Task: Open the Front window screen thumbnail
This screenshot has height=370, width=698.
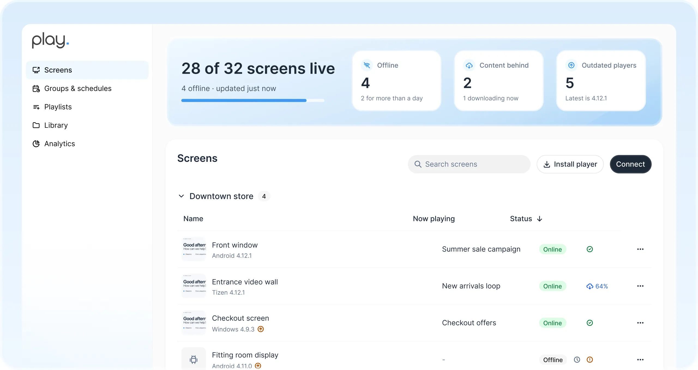Action: tap(194, 249)
